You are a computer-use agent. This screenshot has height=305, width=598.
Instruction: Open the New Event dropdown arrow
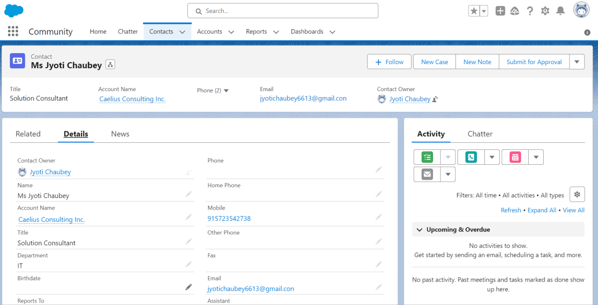click(x=536, y=157)
